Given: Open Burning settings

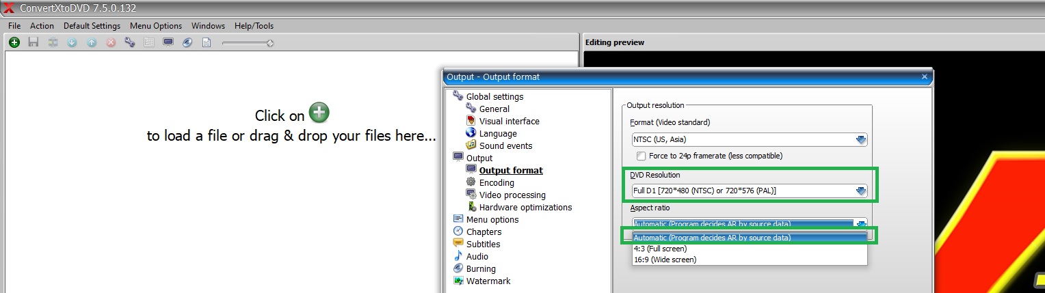Looking at the screenshot, I should click(481, 268).
